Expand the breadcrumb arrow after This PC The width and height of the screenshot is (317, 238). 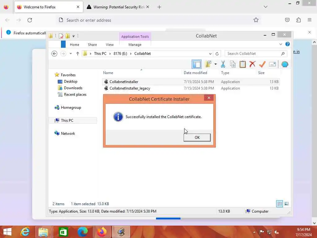coord(110,54)
